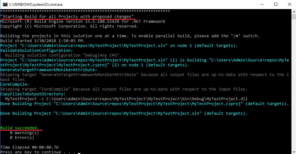Click the green "Build succeeded." text
296x154 pixels.
(20, 128)
